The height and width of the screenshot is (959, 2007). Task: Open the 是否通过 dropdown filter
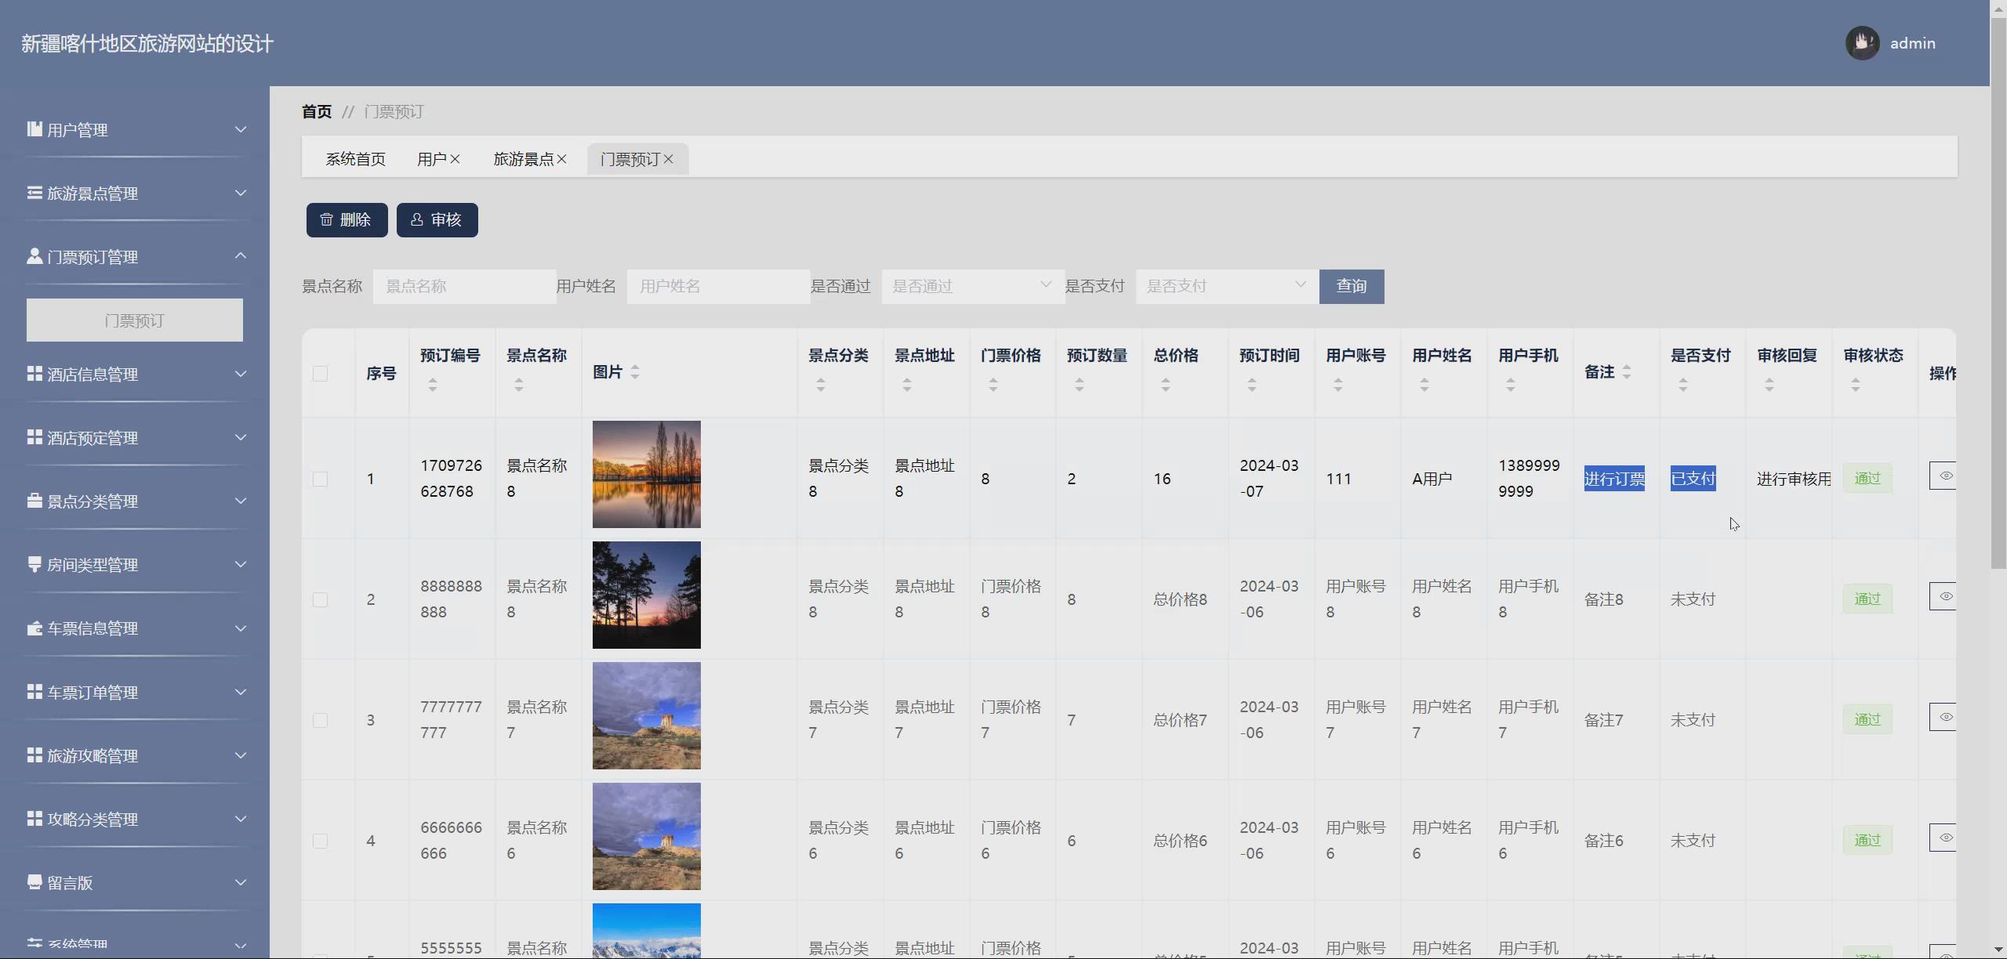click(x=972, y=286)
